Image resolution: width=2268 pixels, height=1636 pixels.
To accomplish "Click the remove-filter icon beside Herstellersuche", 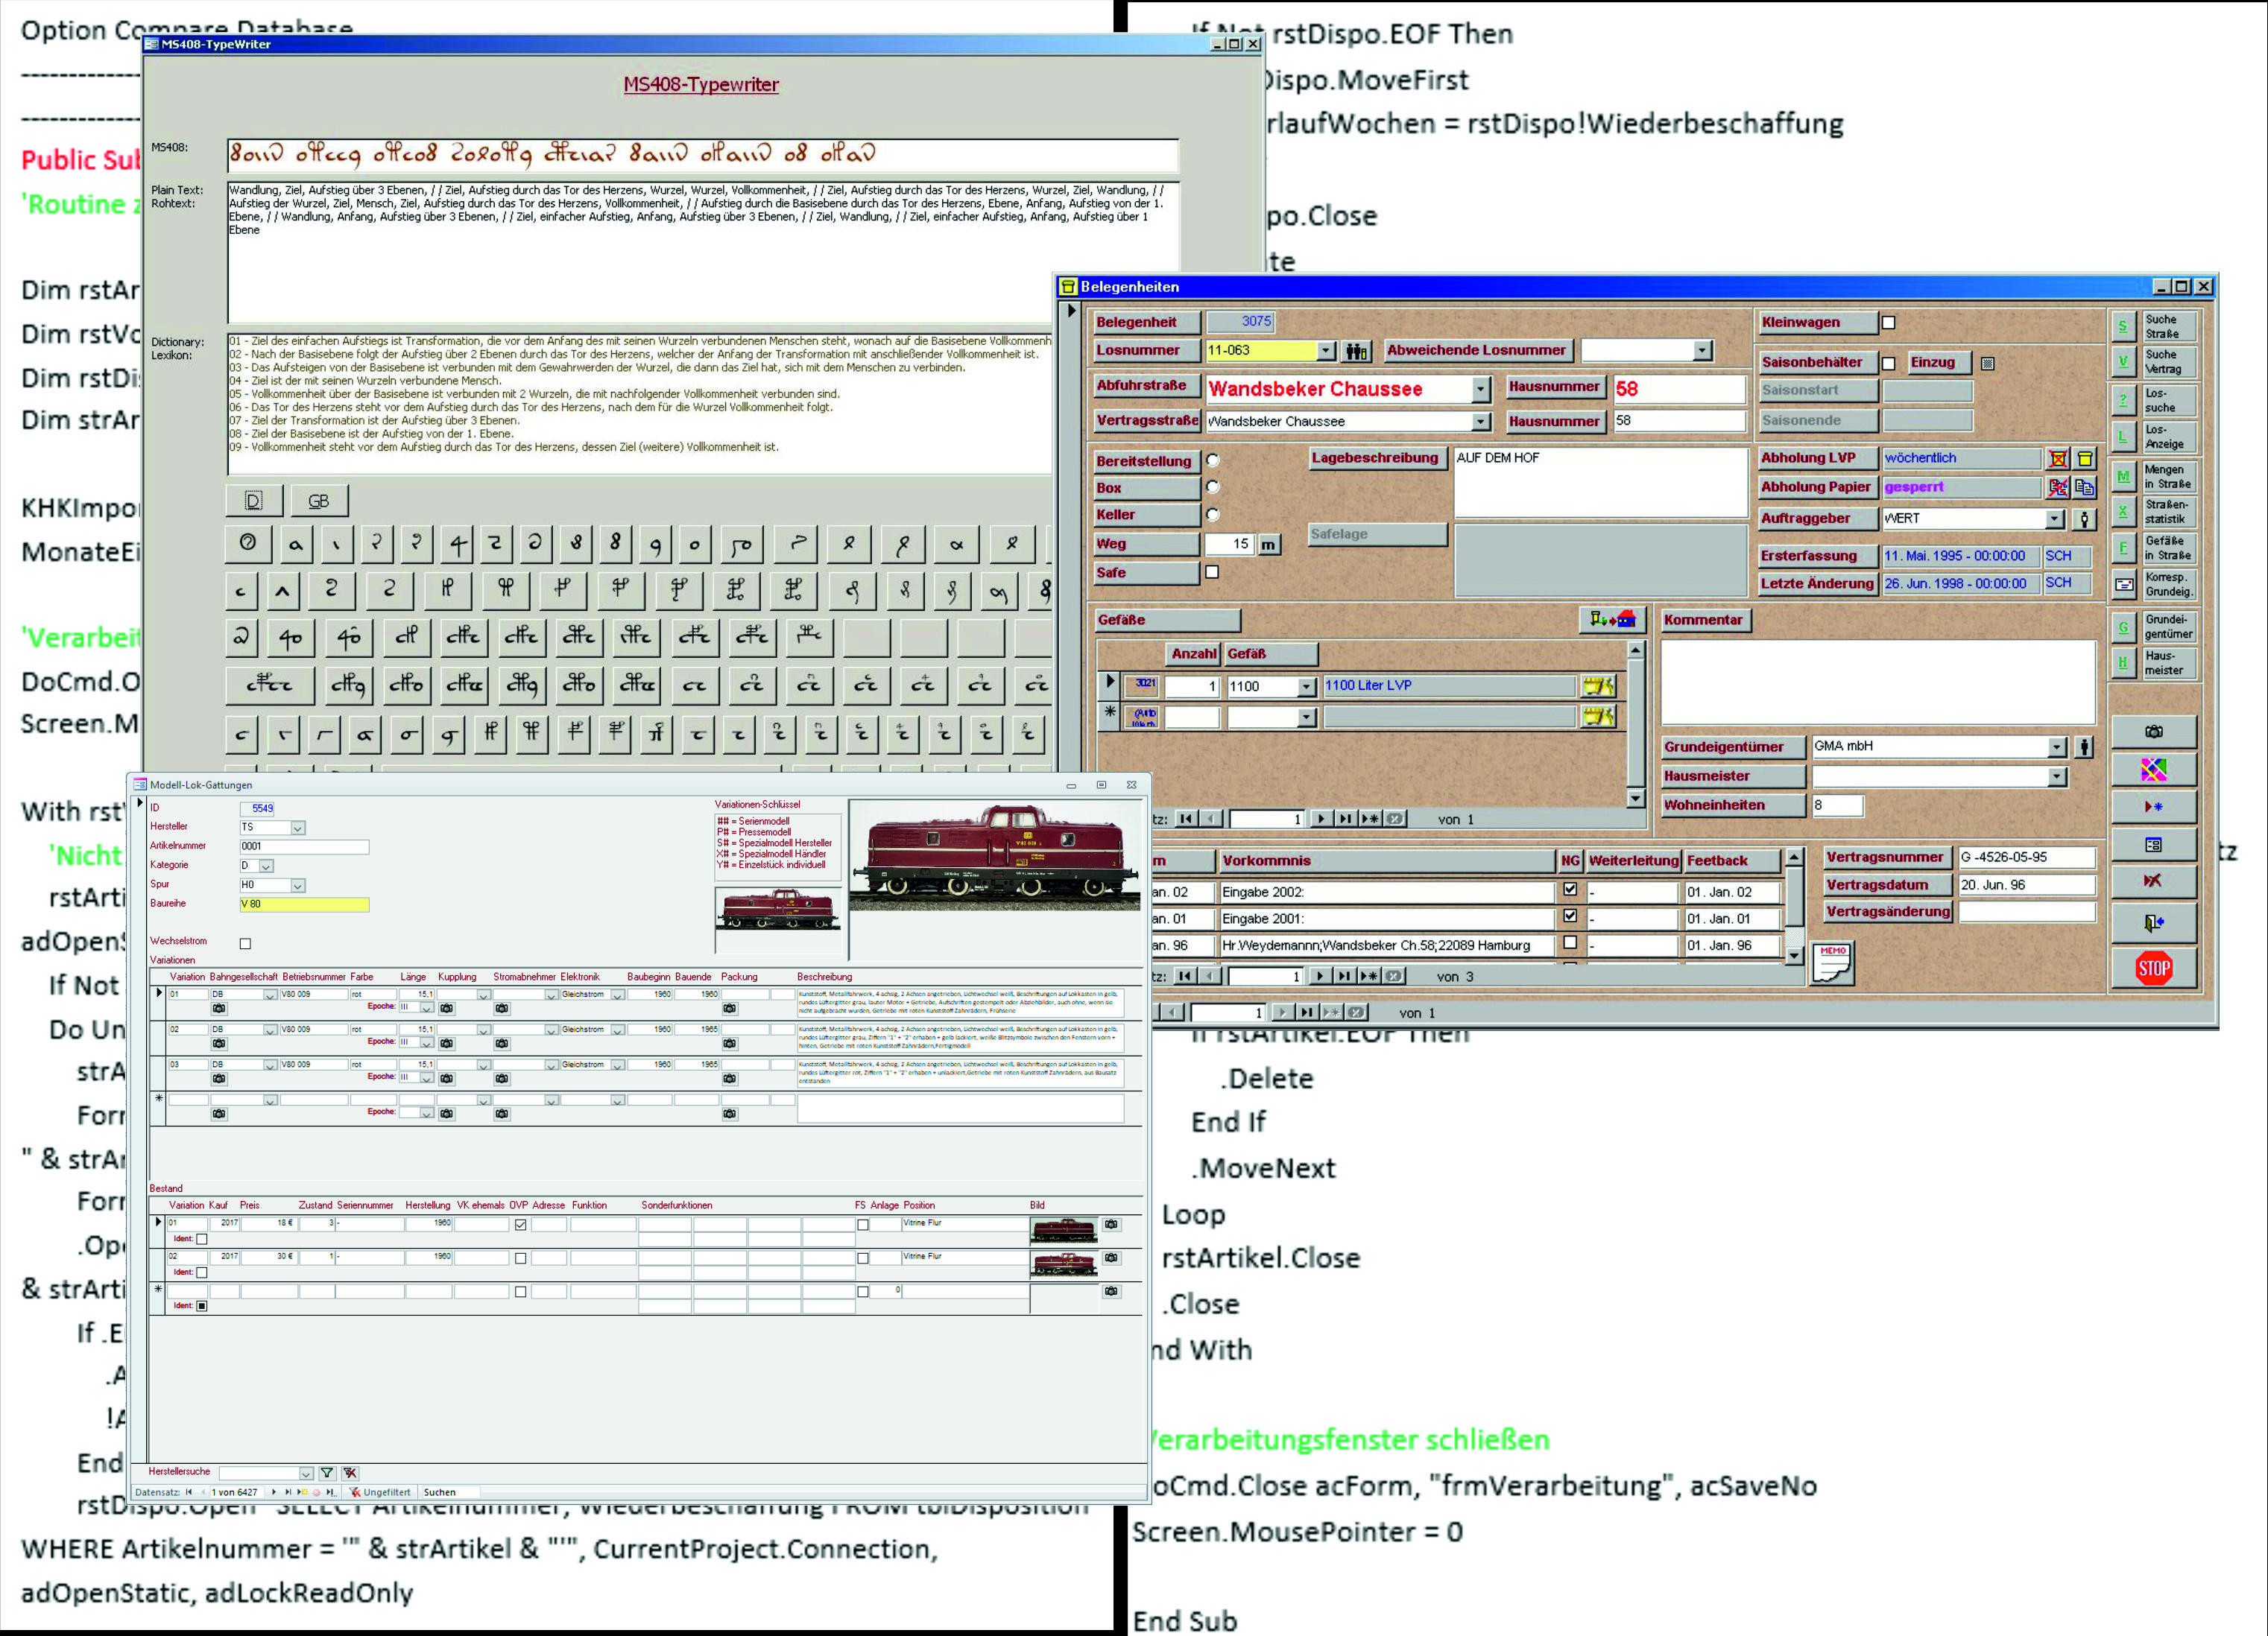I will point(350,1473).
